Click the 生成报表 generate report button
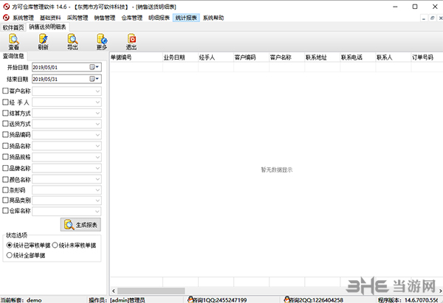Image resolution: width=443 pixels, height=303 pixels. (x=80, y=225)
